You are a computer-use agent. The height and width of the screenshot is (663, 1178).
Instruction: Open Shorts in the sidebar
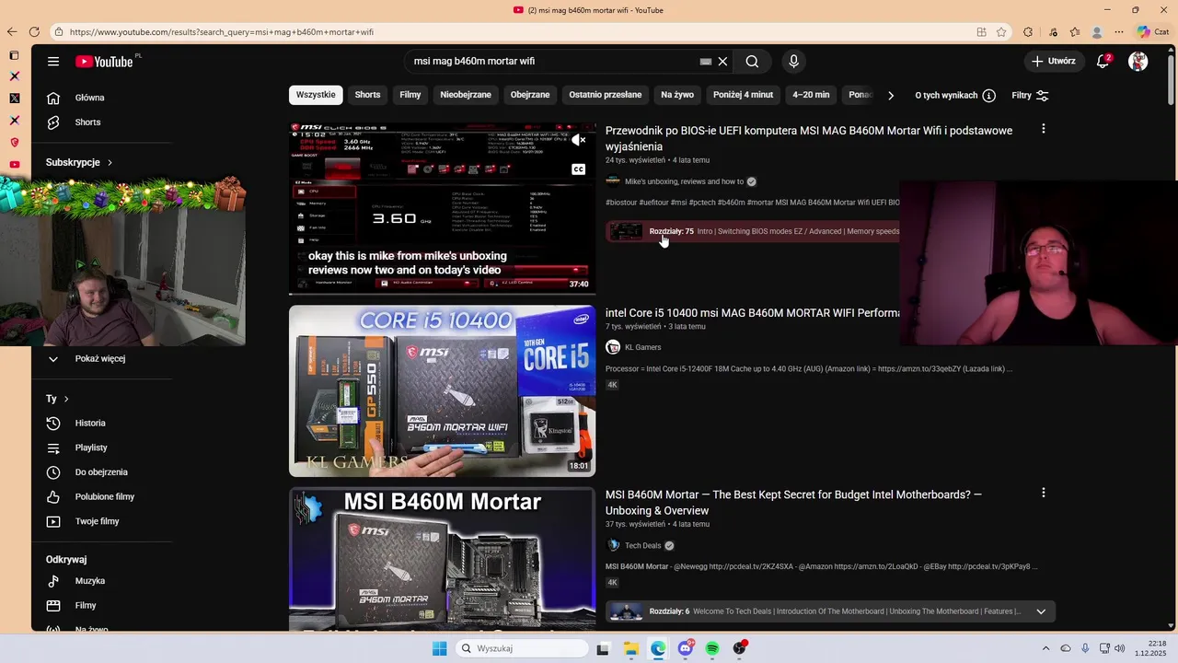click(87, 122)
